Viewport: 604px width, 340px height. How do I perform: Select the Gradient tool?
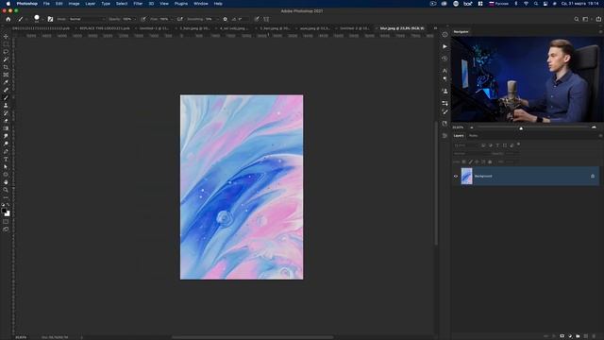coord(6,128)
